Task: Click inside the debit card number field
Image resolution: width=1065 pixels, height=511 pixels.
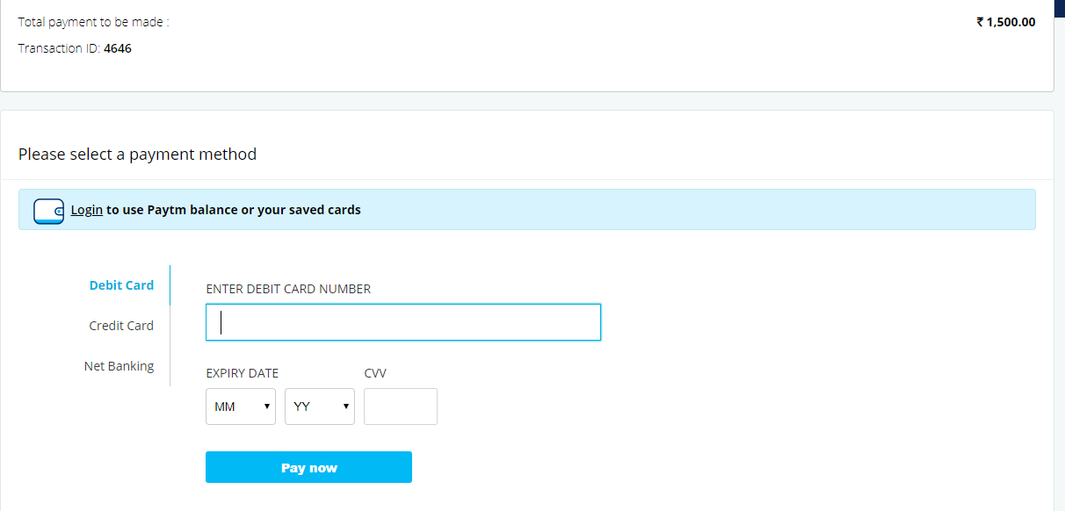Action: tap(402, 322)
